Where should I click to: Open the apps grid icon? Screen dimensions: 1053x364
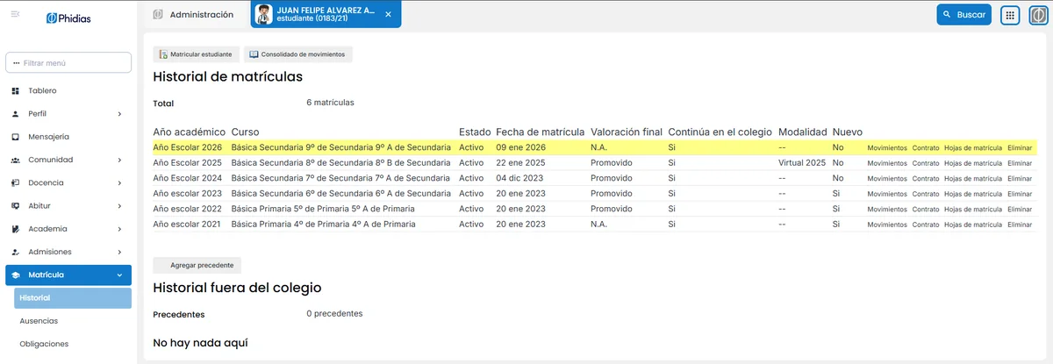[1010, 15]
